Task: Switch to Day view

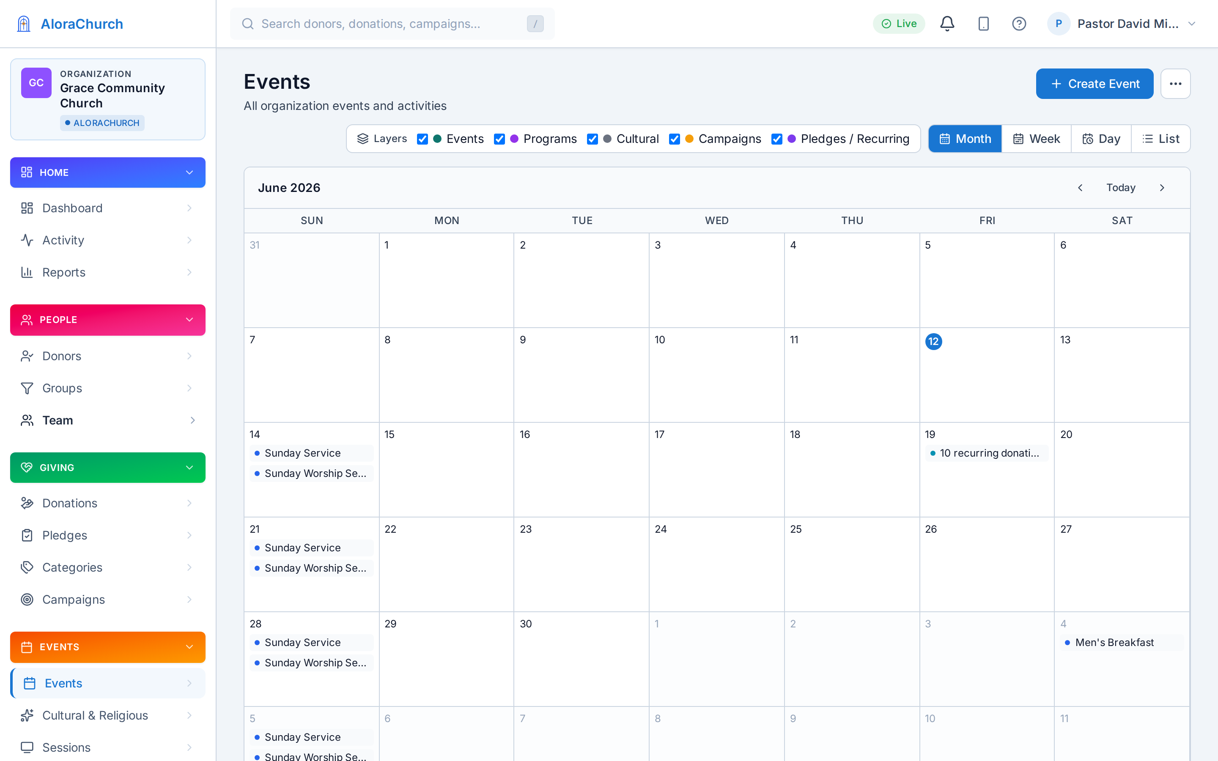Action: [x=1101, y=139]
